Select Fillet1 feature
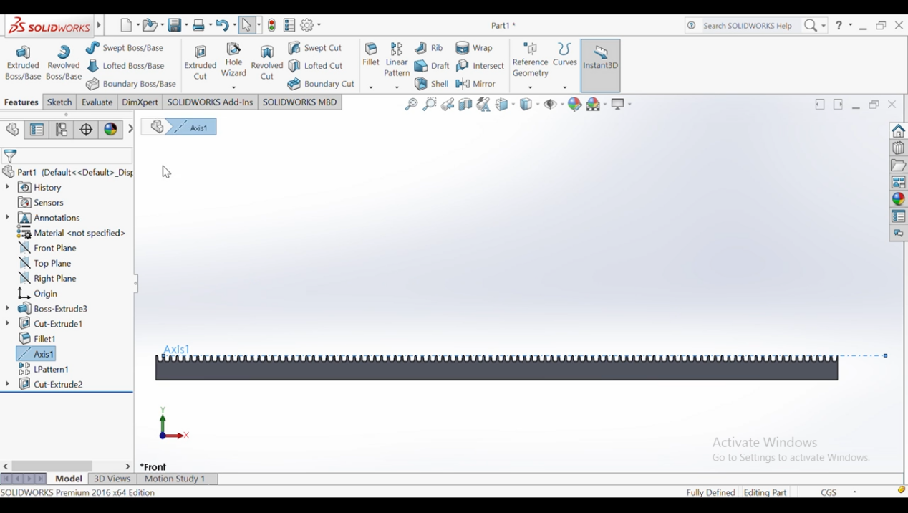The width and height of the screenshot is (908, 513). coord(37,339)
